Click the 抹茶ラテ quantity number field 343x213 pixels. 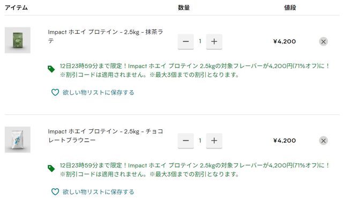(200, 41)
